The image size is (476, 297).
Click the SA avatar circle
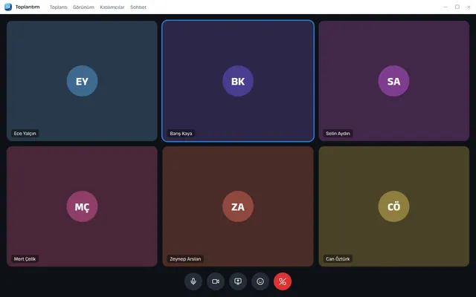tap(393, 81)
